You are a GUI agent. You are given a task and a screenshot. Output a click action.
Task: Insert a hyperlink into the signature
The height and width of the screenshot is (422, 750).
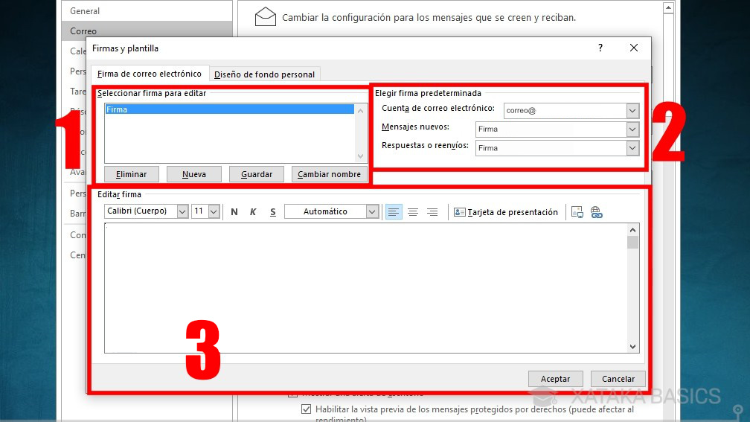tap(596, 212)
